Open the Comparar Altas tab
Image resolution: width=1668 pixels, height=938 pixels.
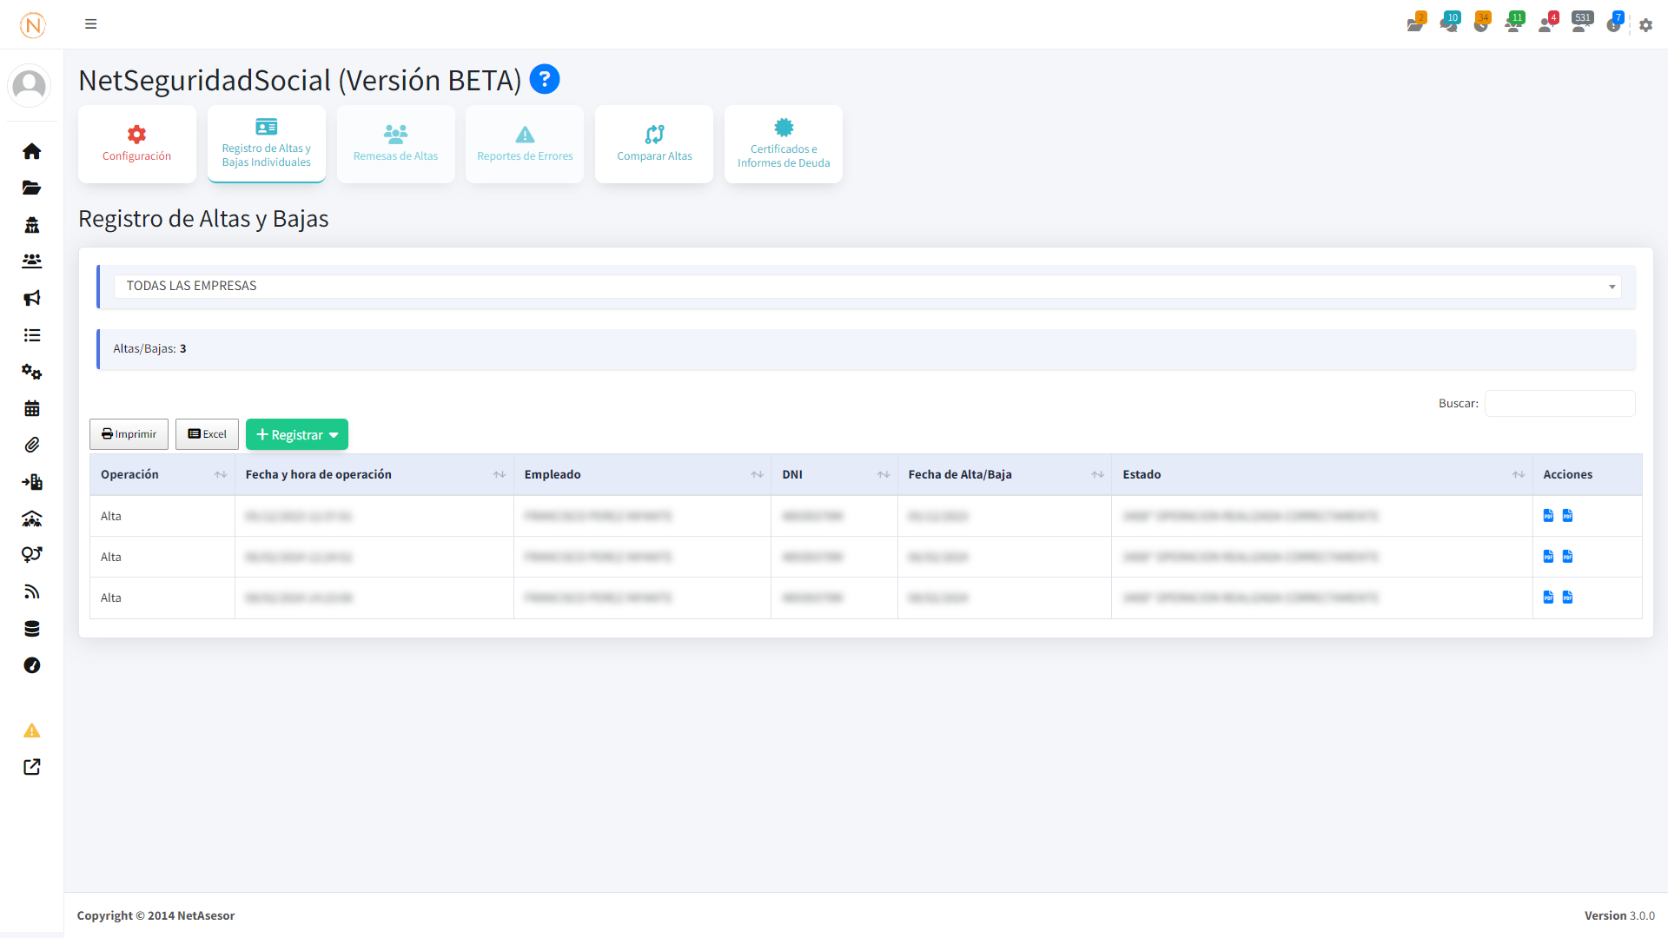coord(654,144)
